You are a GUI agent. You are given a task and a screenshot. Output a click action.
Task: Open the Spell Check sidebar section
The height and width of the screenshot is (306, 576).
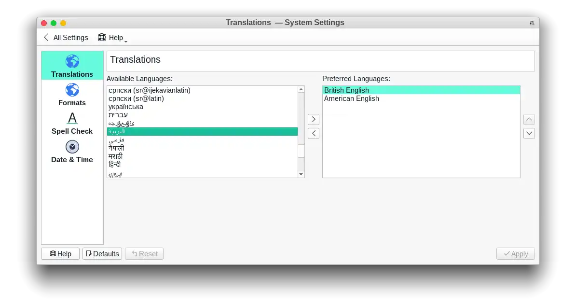[x=72, y=123]
